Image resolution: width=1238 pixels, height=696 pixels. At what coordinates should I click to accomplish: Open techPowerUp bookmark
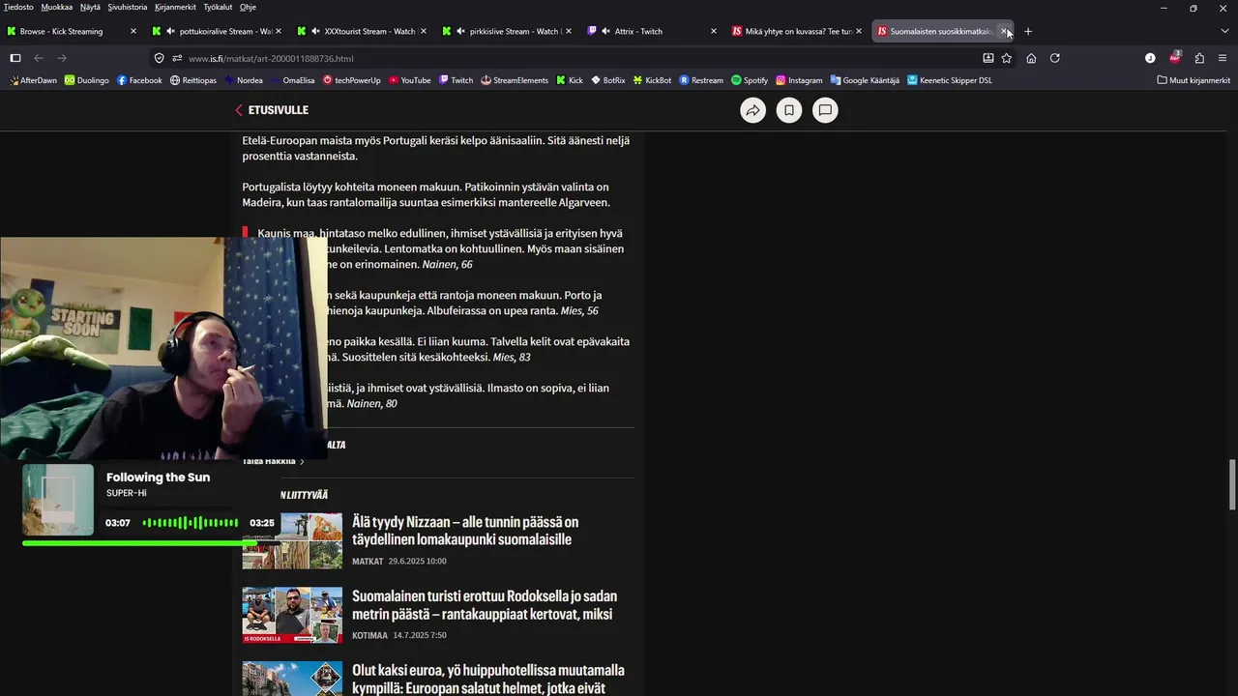pos(352,80)
